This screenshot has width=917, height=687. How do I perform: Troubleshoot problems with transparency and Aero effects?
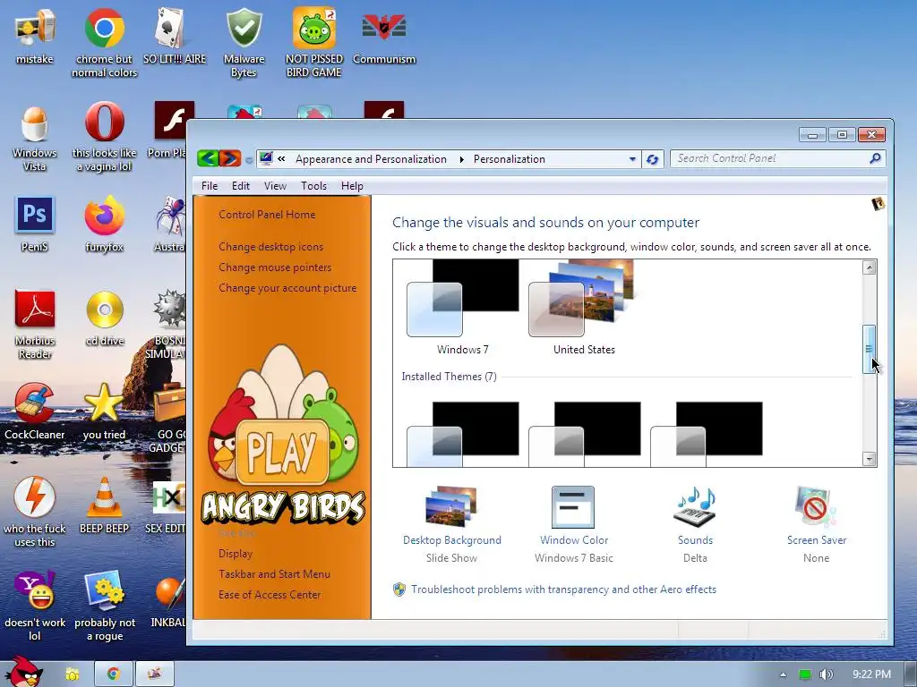coord(563,589)
